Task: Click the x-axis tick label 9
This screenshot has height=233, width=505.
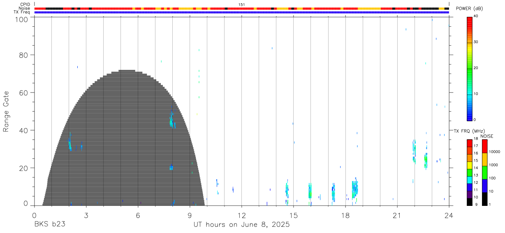Action: (x=190, y=215)
